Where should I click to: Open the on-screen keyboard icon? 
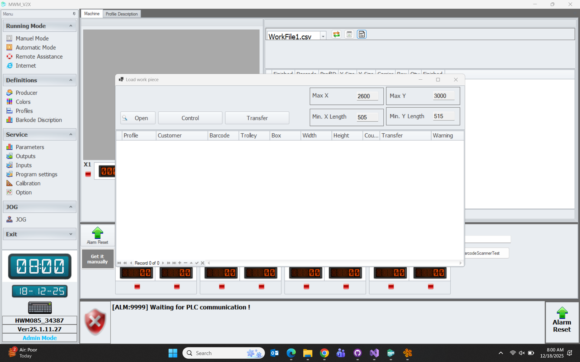coord(40,308)
